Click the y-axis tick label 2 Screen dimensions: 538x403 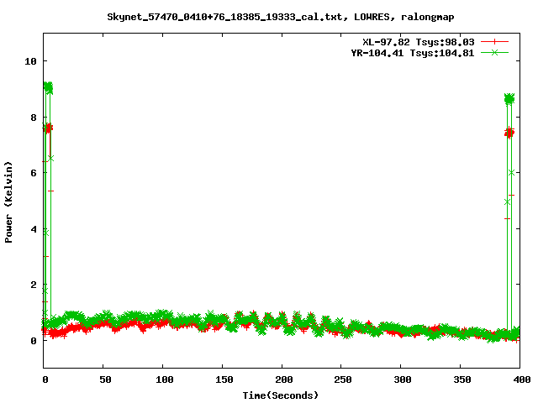pos(34,285)
